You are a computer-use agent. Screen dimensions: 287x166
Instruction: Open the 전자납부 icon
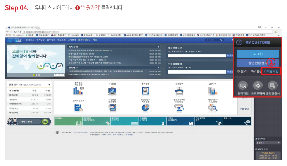pyautogui.click(x=179, y=91)
